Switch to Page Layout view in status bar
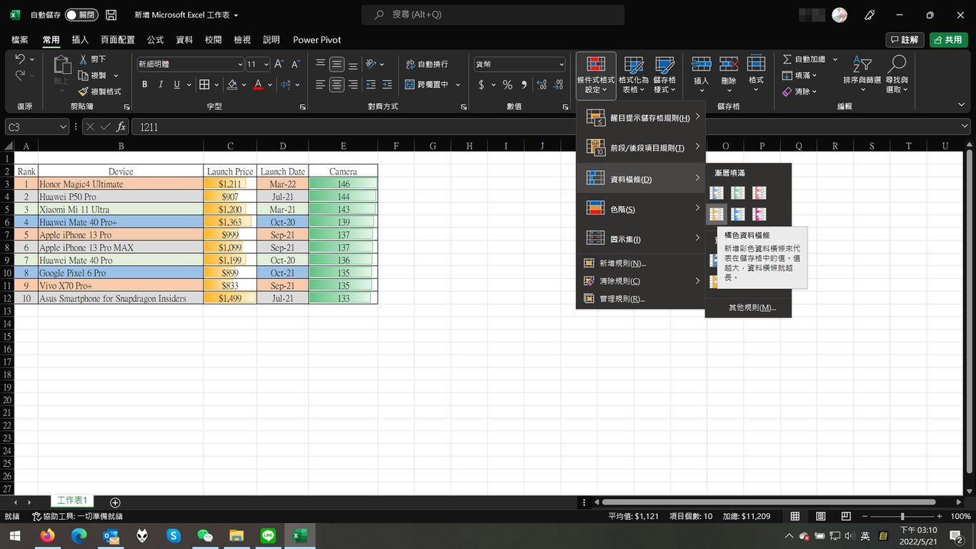 (x=820, y=516)
